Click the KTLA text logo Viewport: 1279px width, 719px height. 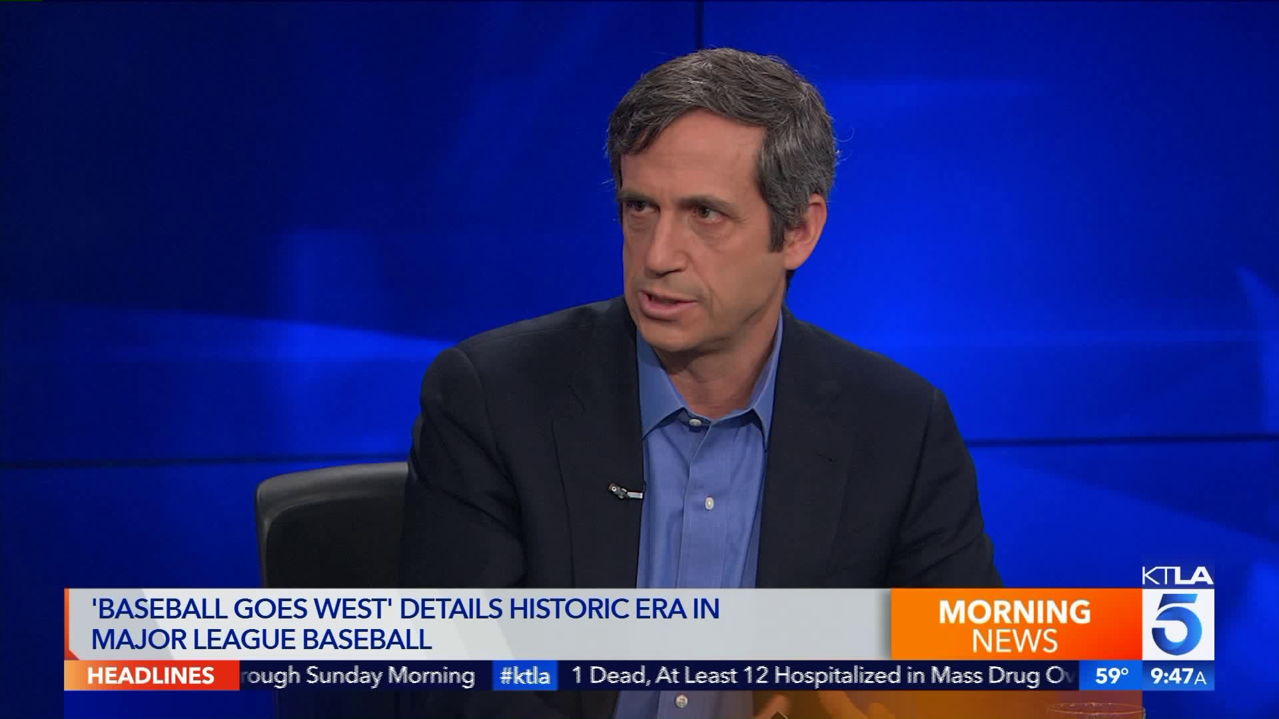click(1177, 577)
